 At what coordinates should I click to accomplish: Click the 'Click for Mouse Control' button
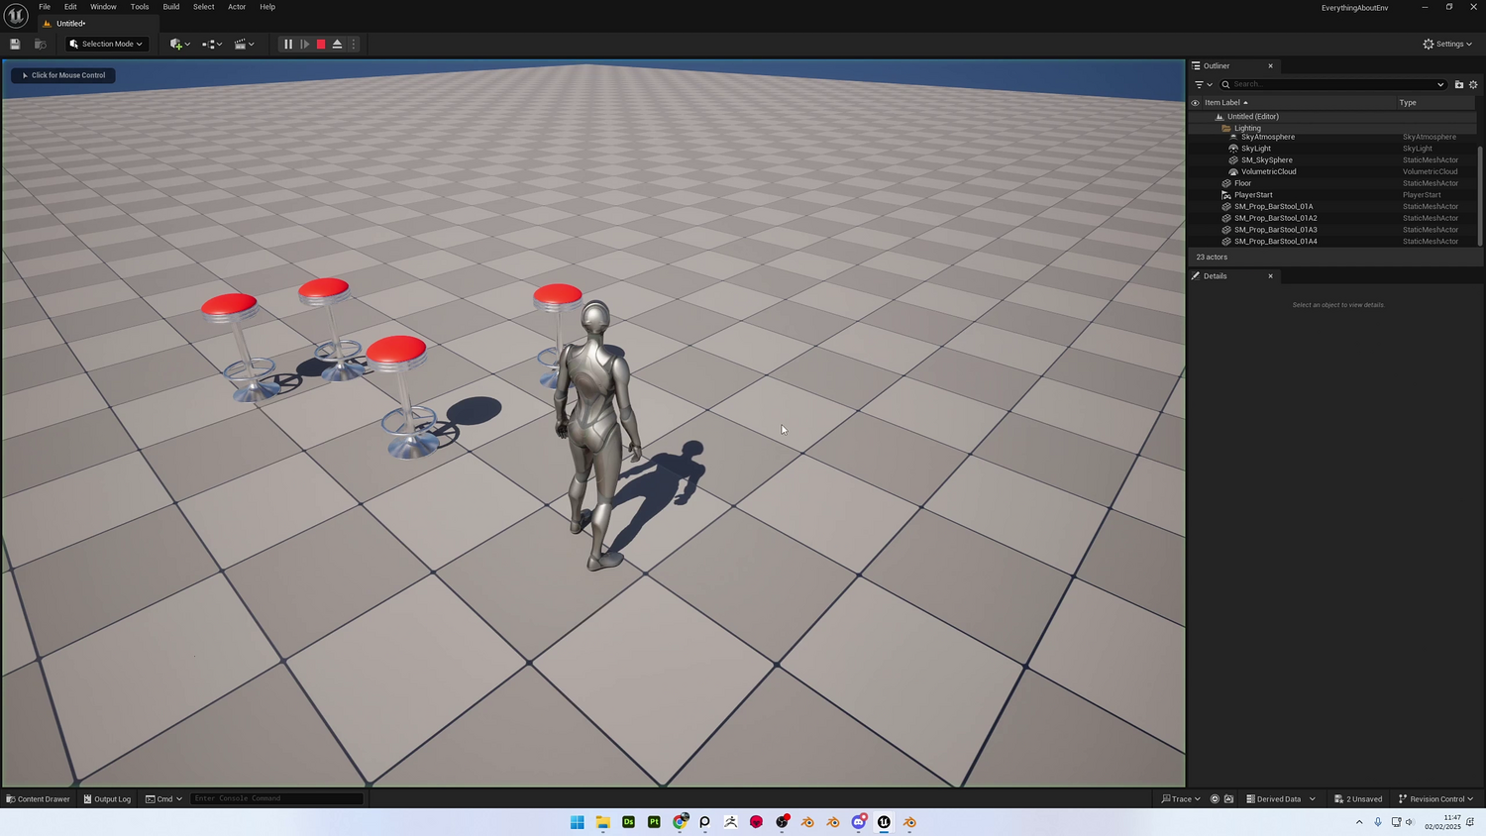(63, 75)
